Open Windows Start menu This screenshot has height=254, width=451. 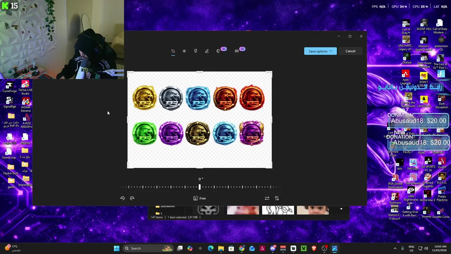pos(117,248)
